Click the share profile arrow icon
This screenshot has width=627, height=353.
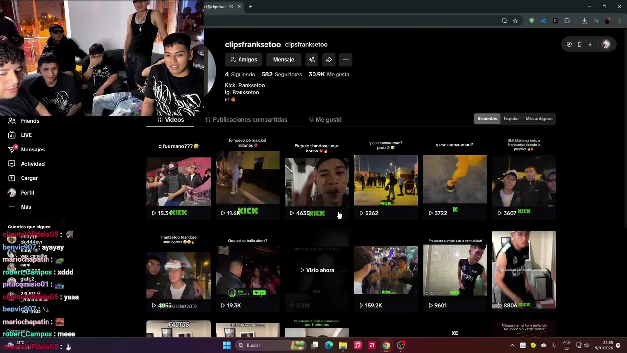tap(329, 60)
